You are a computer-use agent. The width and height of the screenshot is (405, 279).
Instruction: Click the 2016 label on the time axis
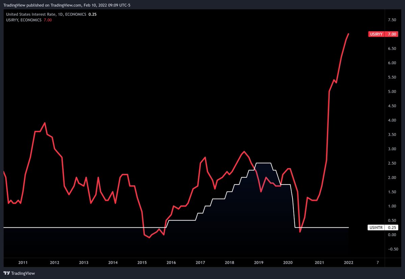[171, 262]
